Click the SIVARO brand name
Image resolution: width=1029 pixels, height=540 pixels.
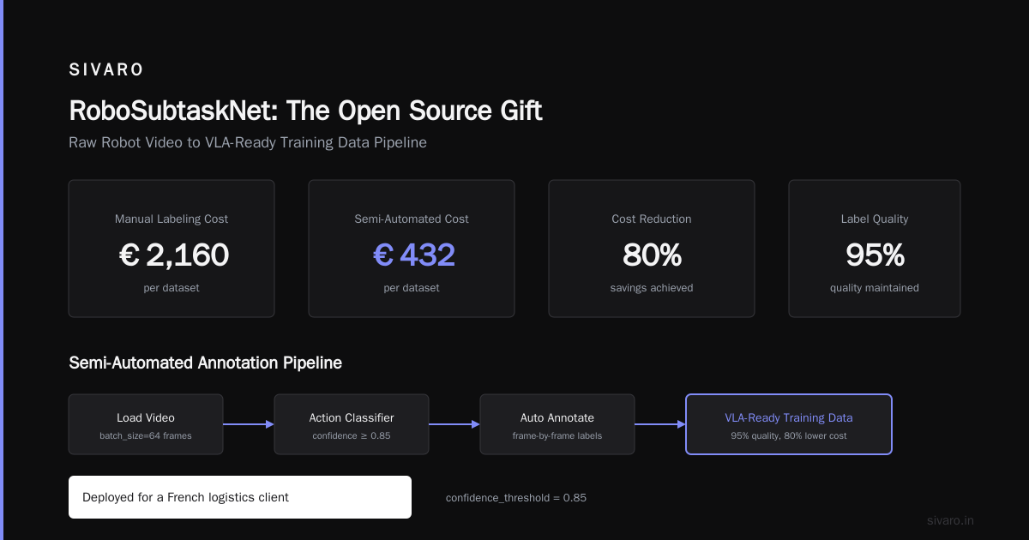[106, 70]
